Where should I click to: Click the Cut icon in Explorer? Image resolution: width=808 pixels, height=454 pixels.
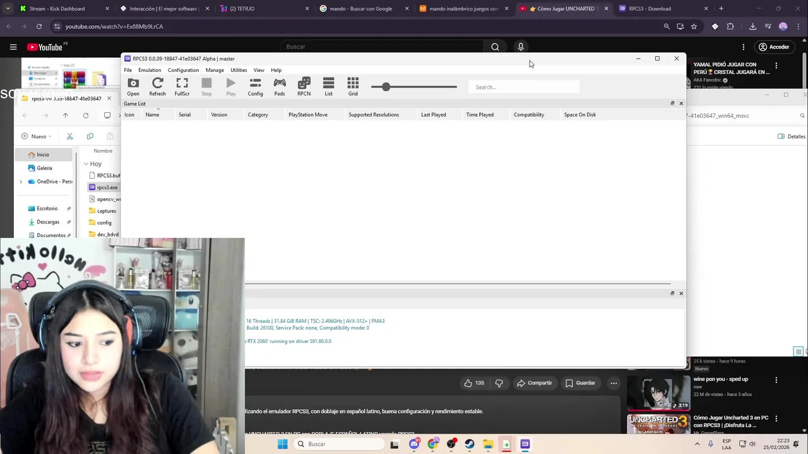tap(69, 136)
